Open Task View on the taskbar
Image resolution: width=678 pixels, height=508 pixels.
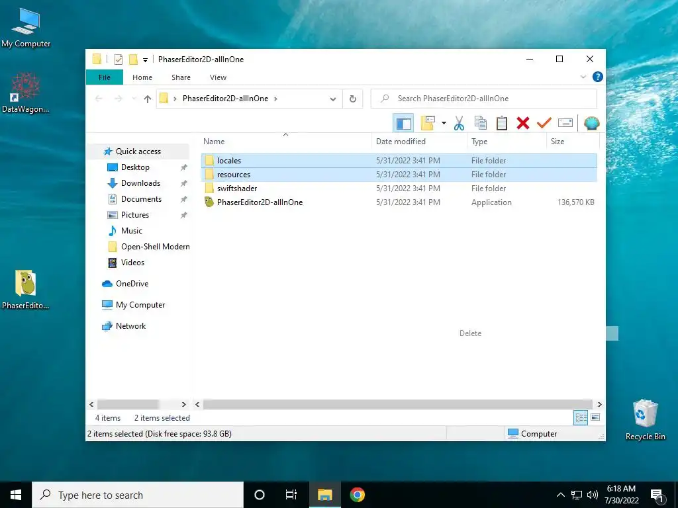coord(291,495)
